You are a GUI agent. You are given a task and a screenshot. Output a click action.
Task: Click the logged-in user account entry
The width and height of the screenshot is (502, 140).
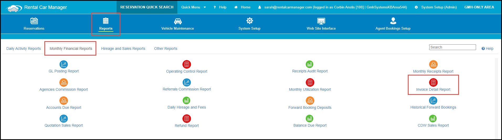coord(335,7)
